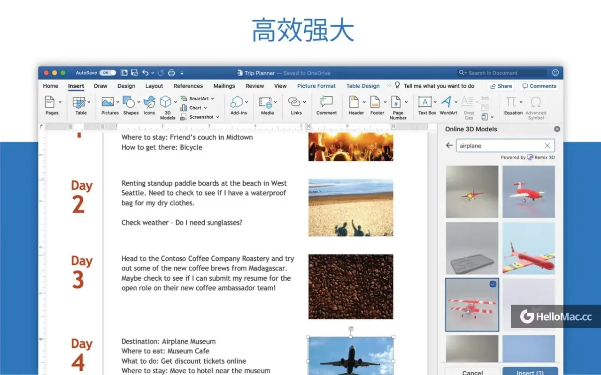601x375 pixels.
Task: Open the Layout tab
Action: pyautogui.click(x=154, y=86)
